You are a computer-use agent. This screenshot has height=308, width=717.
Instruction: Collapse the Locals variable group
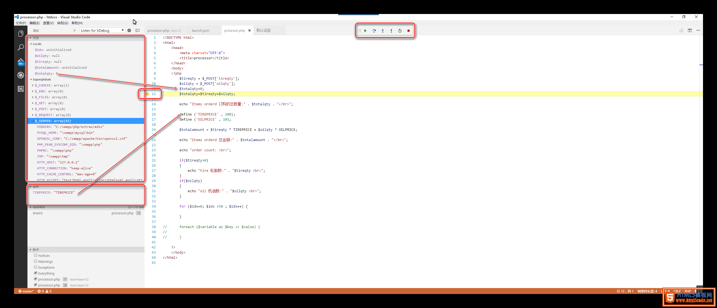tap(31, 44)
